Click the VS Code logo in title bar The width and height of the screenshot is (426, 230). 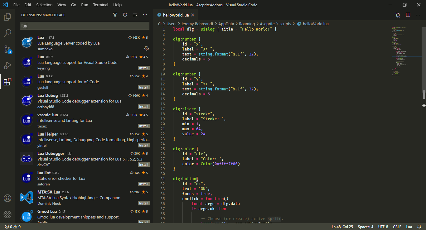coord(5,5)
